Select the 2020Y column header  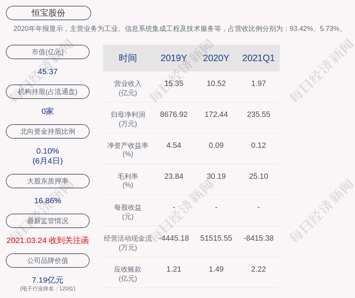[216, 58]
